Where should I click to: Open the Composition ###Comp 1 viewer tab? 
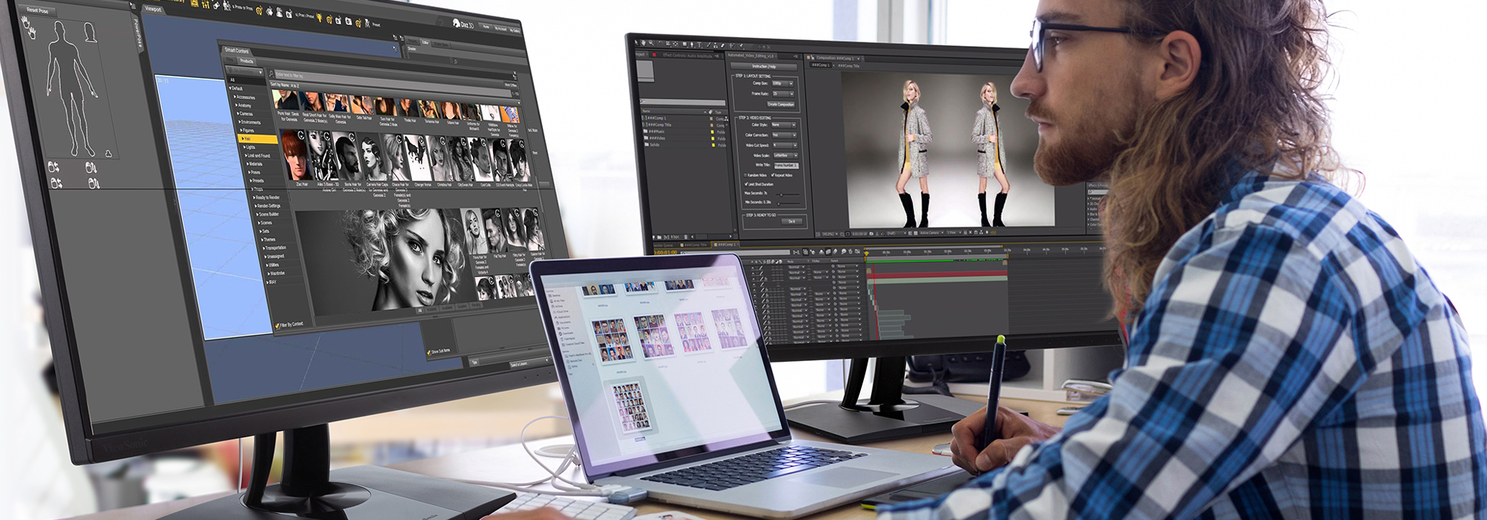[834, 58]
